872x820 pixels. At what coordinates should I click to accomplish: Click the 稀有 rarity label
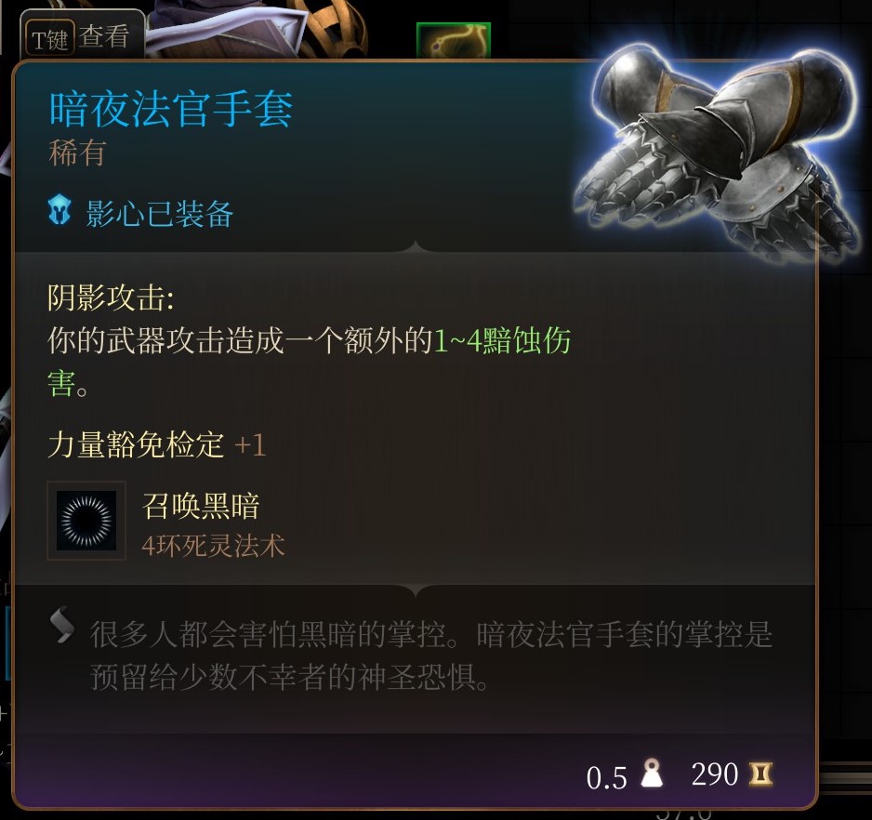coord(77,153)
